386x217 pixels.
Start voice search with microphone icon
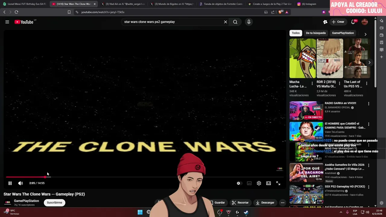point(249,22)
